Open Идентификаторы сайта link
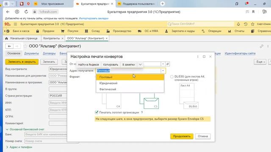The width and height of the screenshot is (271, 152). (240, 54)
